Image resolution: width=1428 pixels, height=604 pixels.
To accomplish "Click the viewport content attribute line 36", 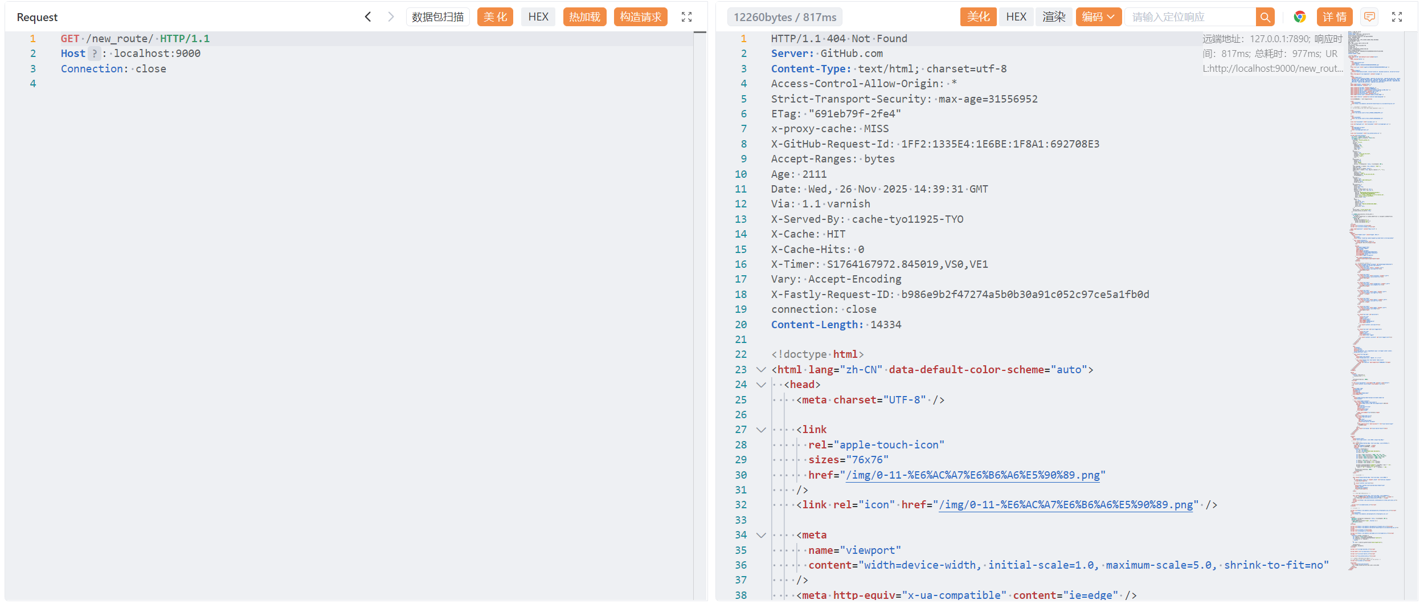I will coord(1069,565).
